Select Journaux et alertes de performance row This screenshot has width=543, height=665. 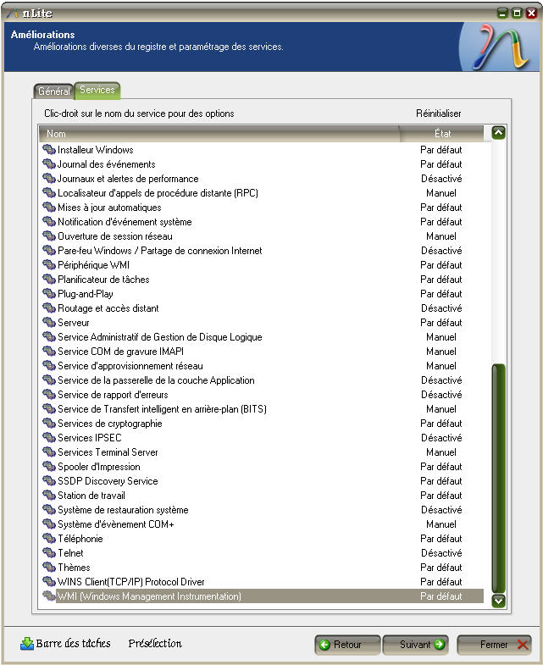[261, 179]
